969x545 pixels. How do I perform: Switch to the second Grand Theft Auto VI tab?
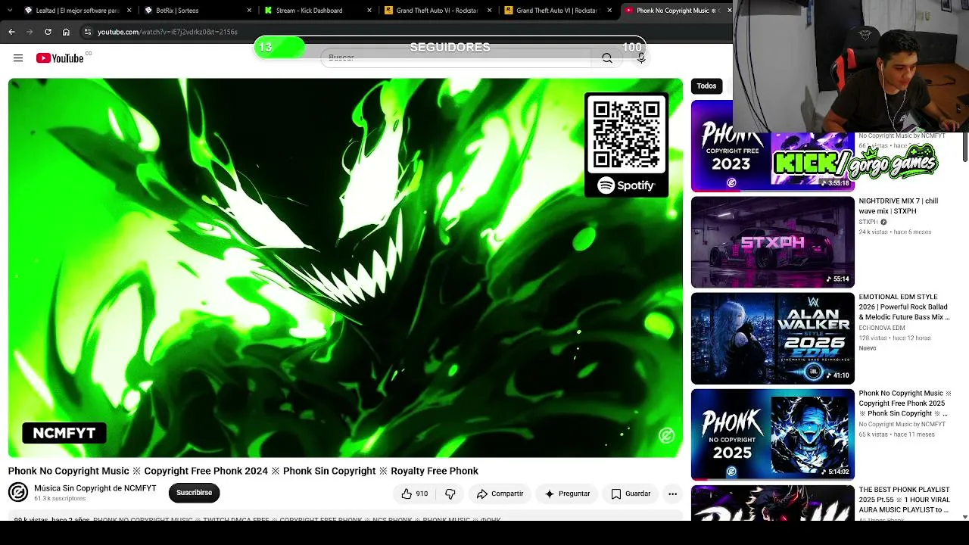click(x=559, y=11)
